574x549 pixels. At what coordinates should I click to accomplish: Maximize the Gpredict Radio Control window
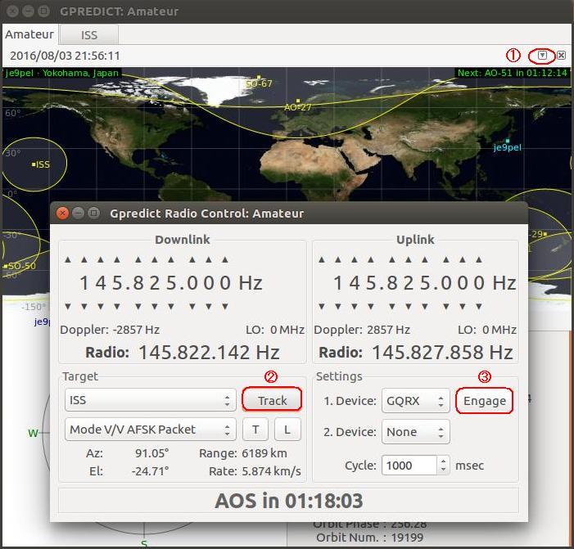[x=93, y=213]
